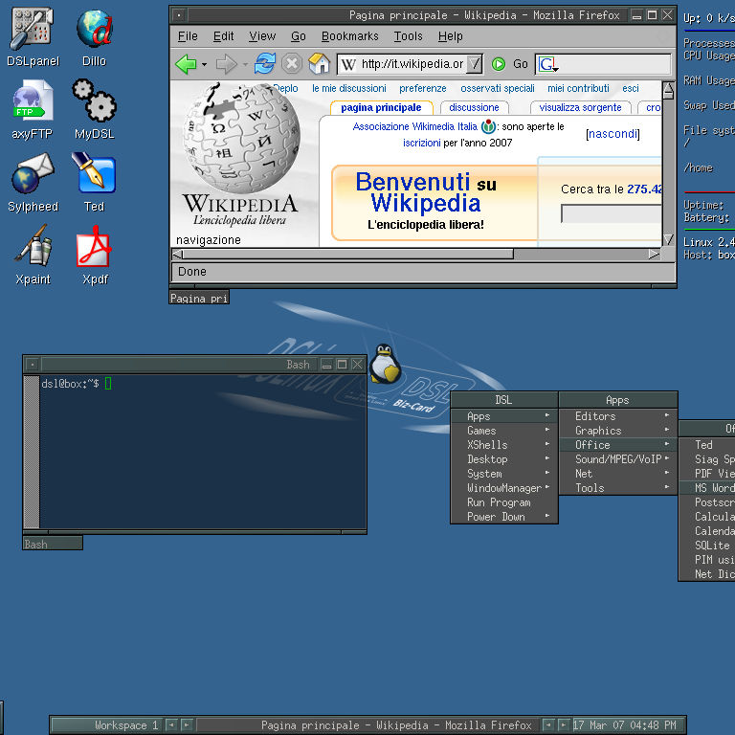The height and width of the screenshot is (735, 735).
Task: Click Firefox Stop icon
Action: (x=292, y=63)
